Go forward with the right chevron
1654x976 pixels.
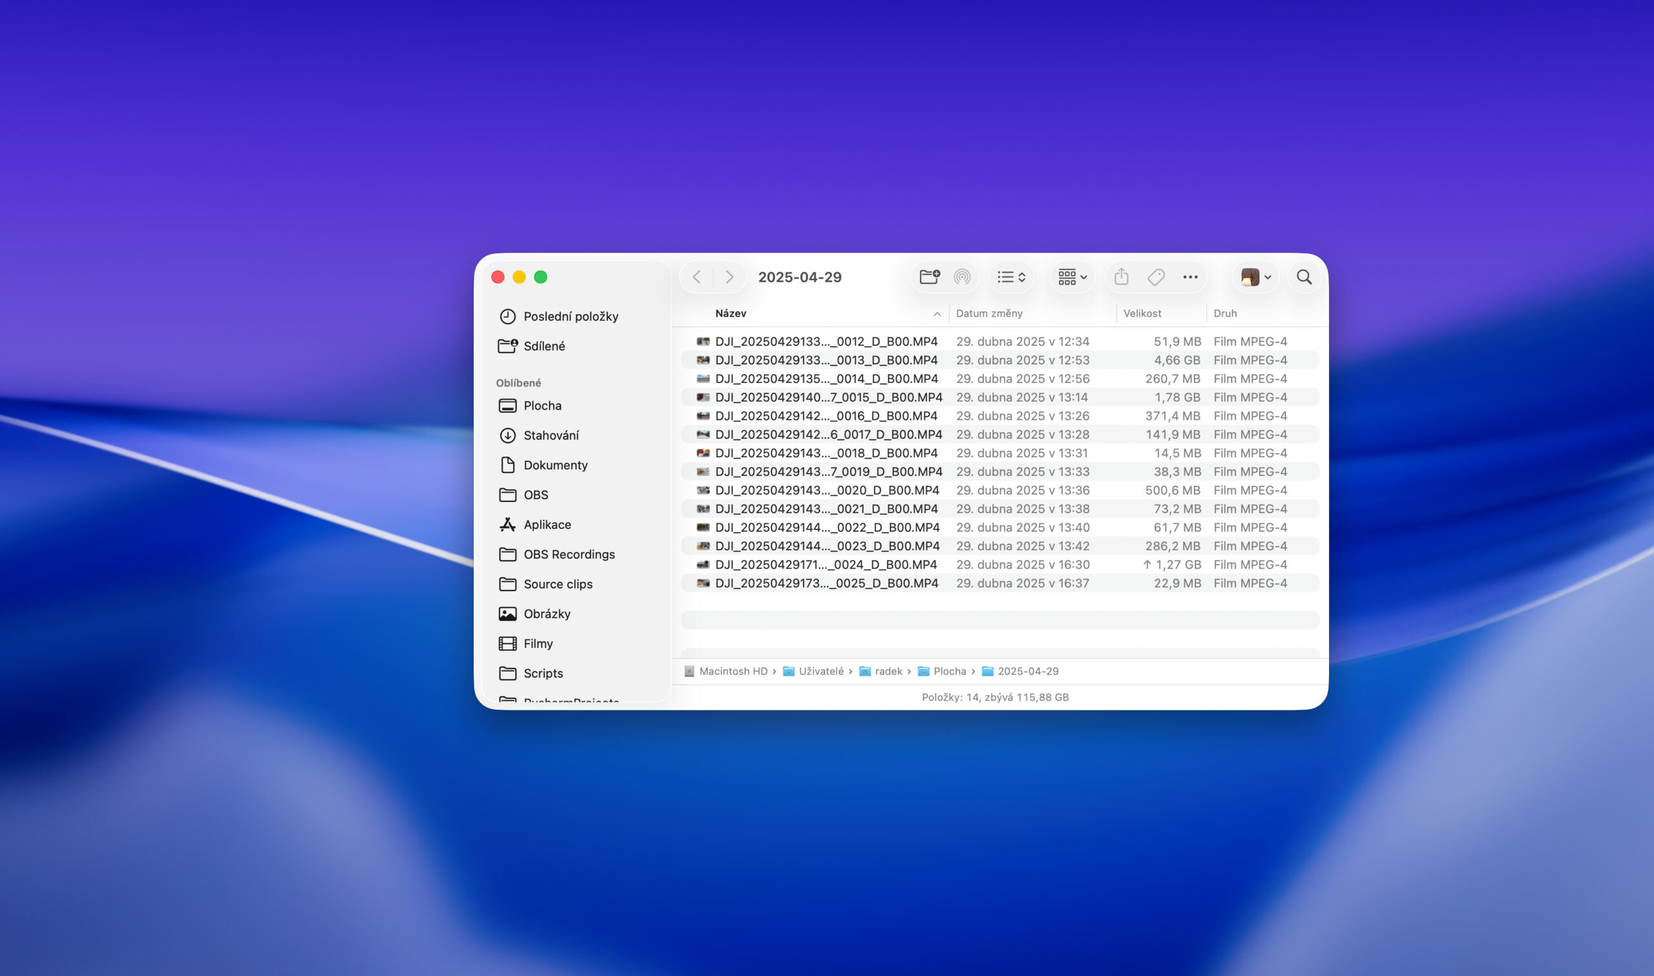(729, 277)
